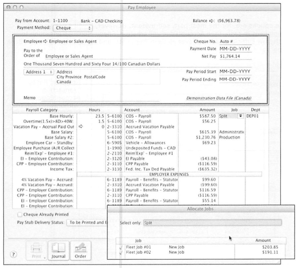Click the Amount header in Allocate Jobs
Screen dimensions: 298x268
263,240
